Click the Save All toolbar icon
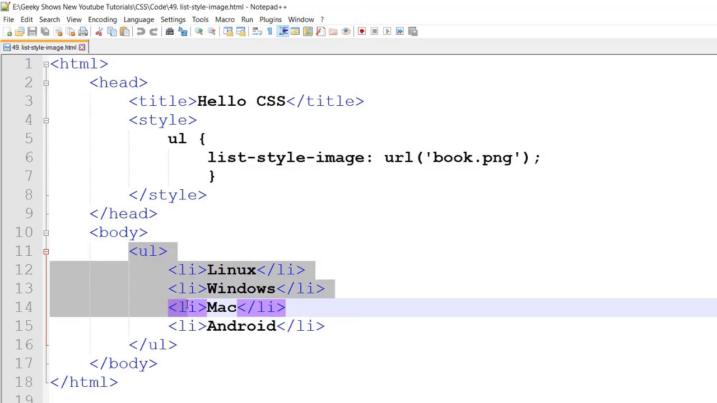717x403 pixels. [x=45, y=31]
